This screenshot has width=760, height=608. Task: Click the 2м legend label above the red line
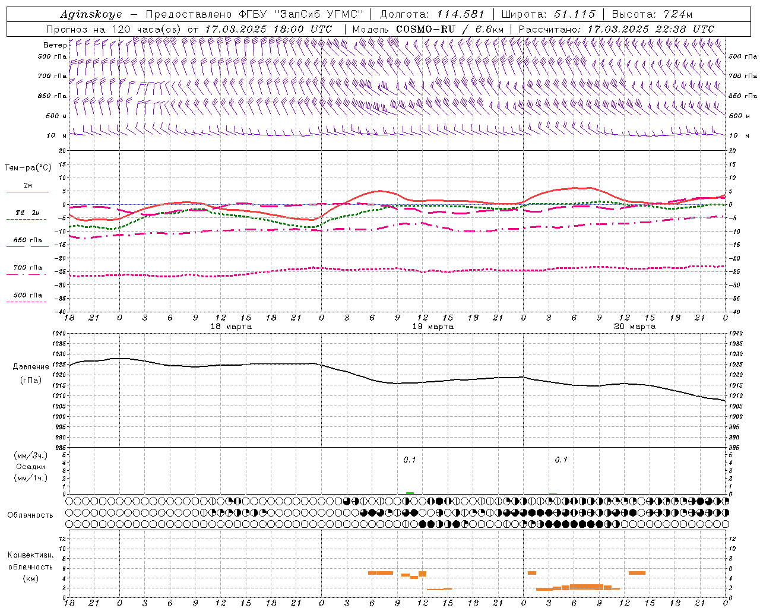[x=28, y=185]
